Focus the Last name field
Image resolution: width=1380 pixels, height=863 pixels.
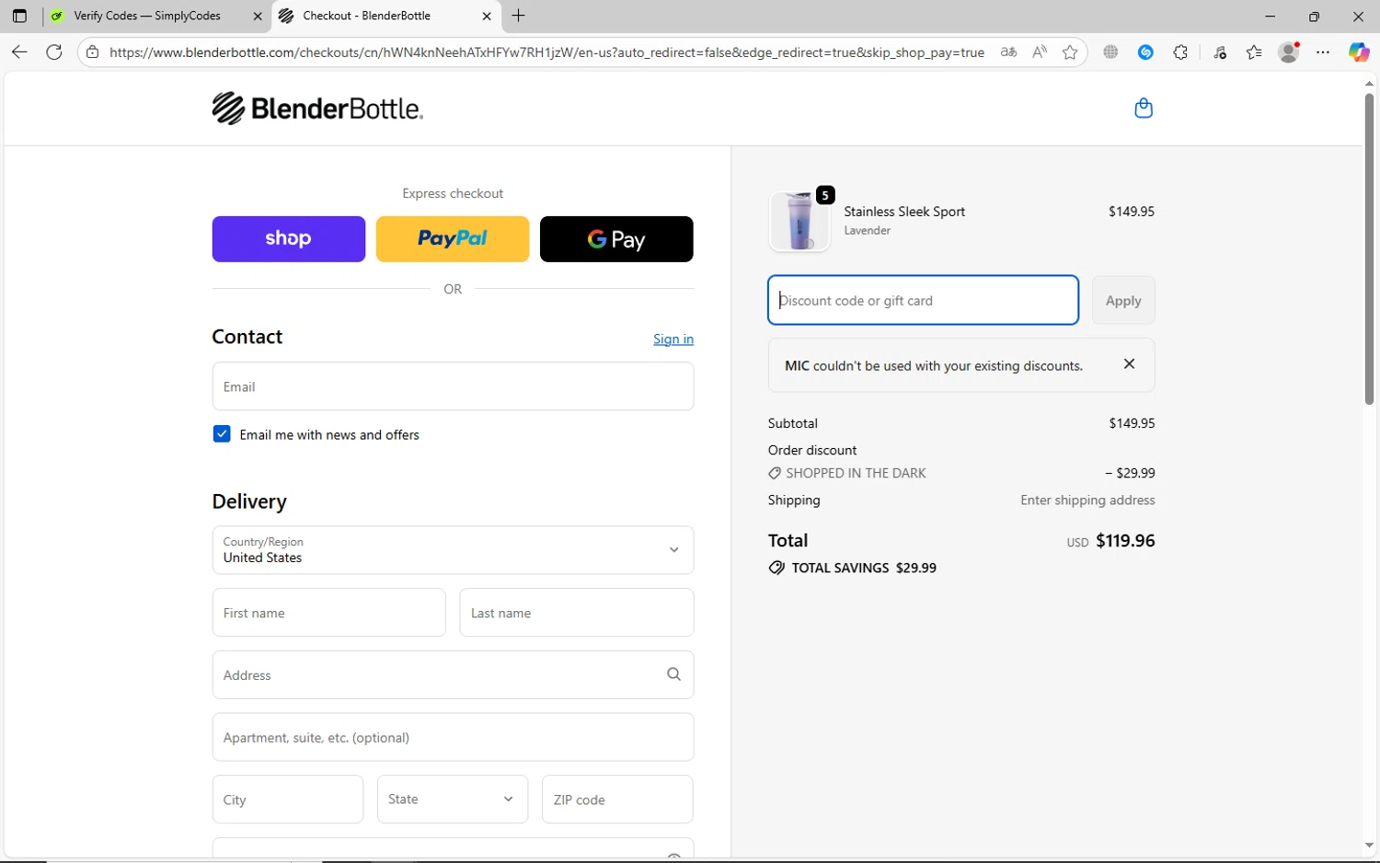point(577,613)
